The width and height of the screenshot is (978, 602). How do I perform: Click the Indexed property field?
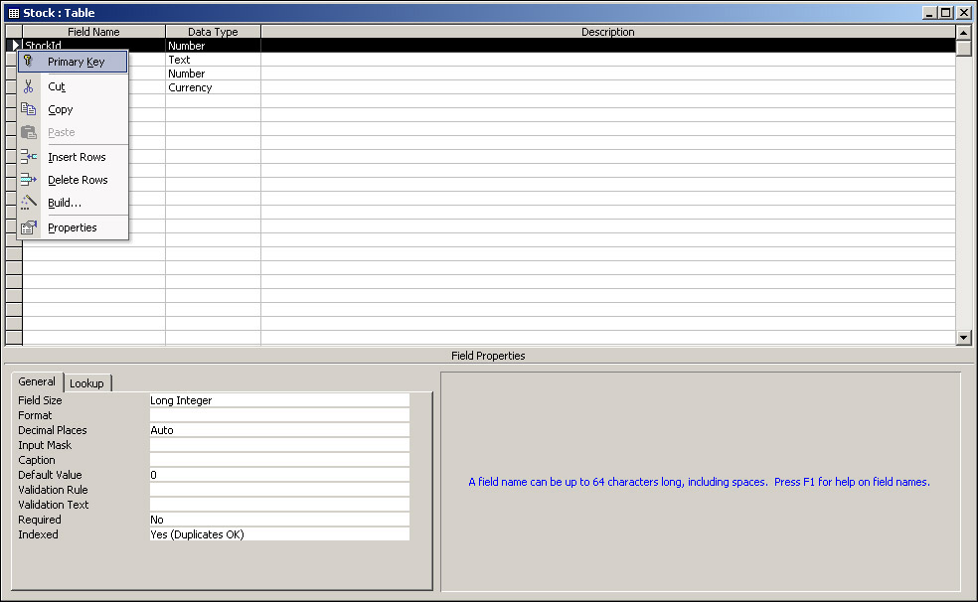[278, 534]
